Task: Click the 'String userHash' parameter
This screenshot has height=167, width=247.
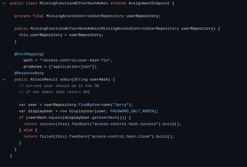Action: click(91, 79)
